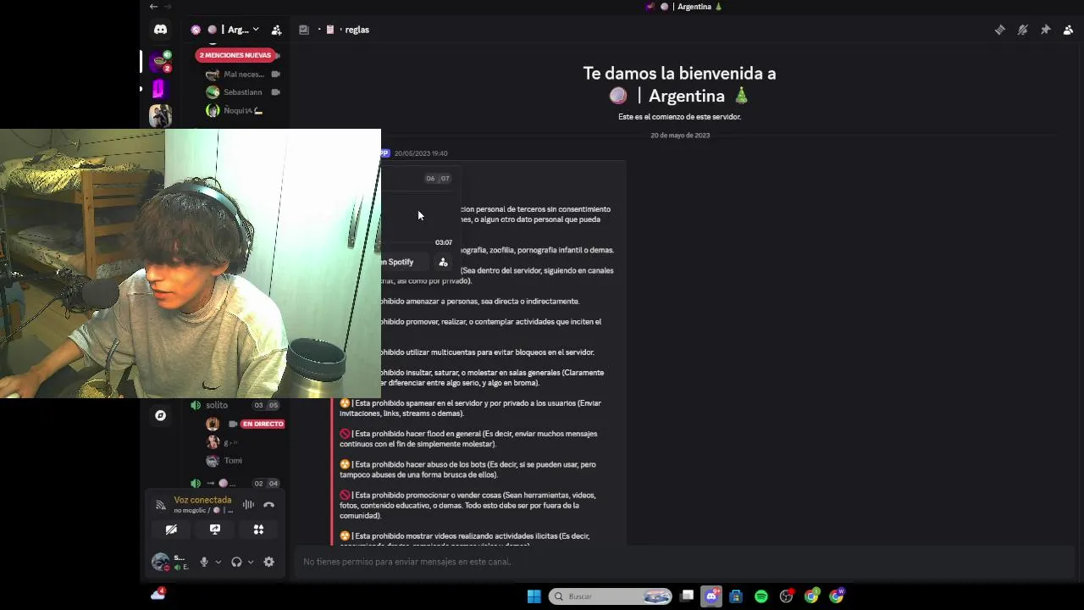This screenshot has width=1084, height=610.
Task: Go forward with the forward arrow
Action: pyautogui.click(x=168, y=7)
